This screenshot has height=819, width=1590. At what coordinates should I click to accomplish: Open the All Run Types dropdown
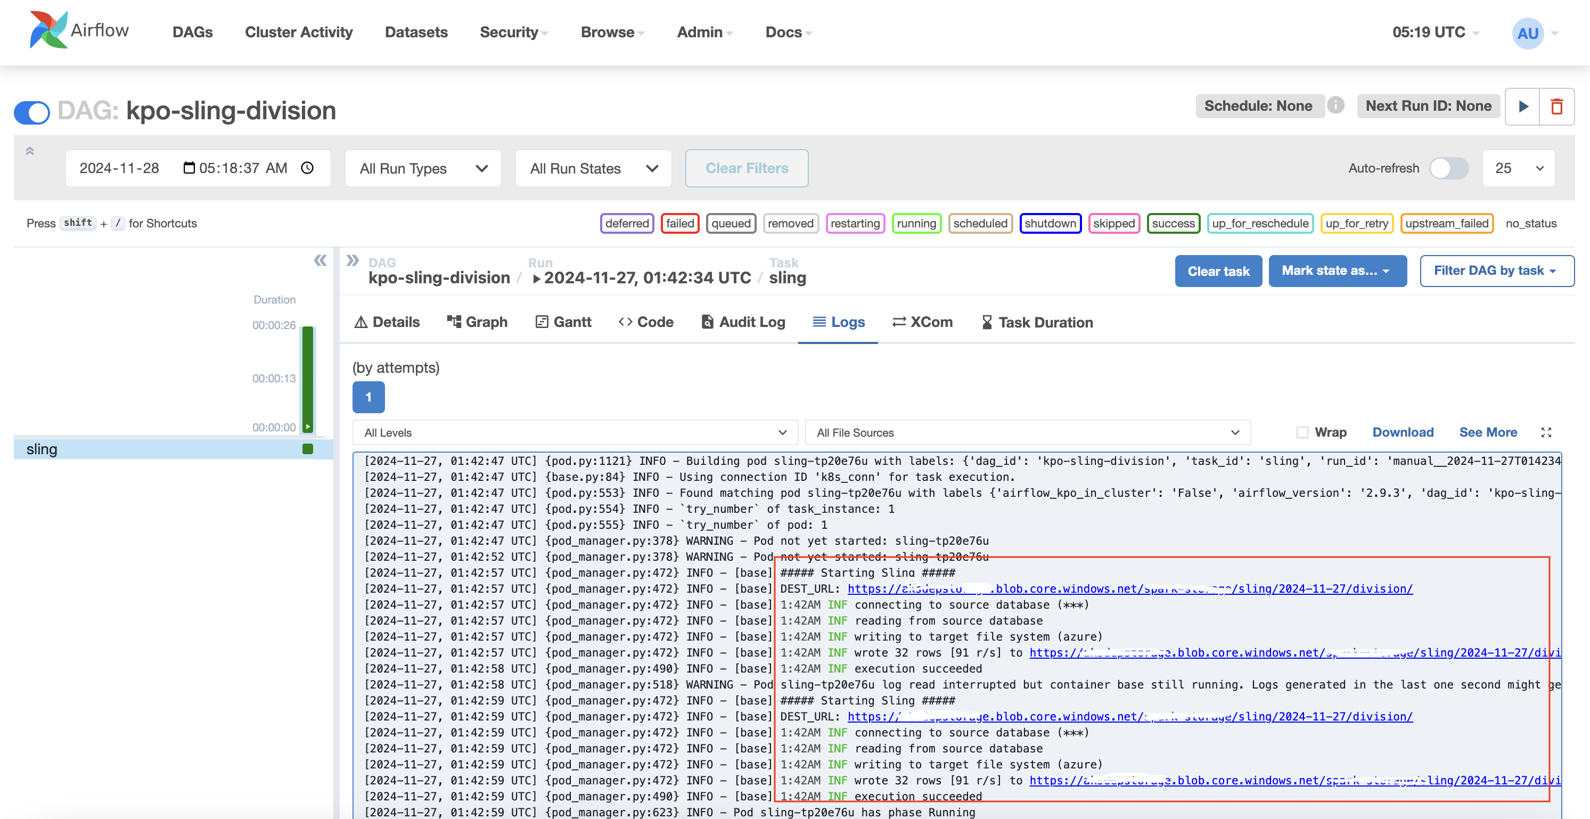tap(423, 168)
